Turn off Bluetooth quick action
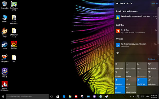Viewport: 159px width, 99px height. pos(120,82)
